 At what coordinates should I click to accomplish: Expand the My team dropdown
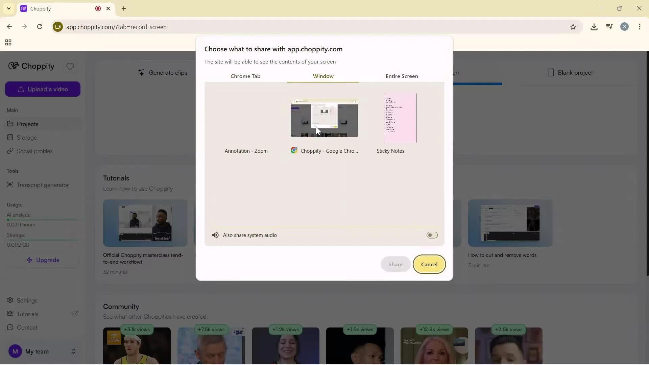74,351
